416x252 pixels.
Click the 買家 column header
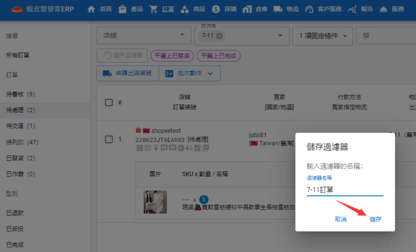279,97
